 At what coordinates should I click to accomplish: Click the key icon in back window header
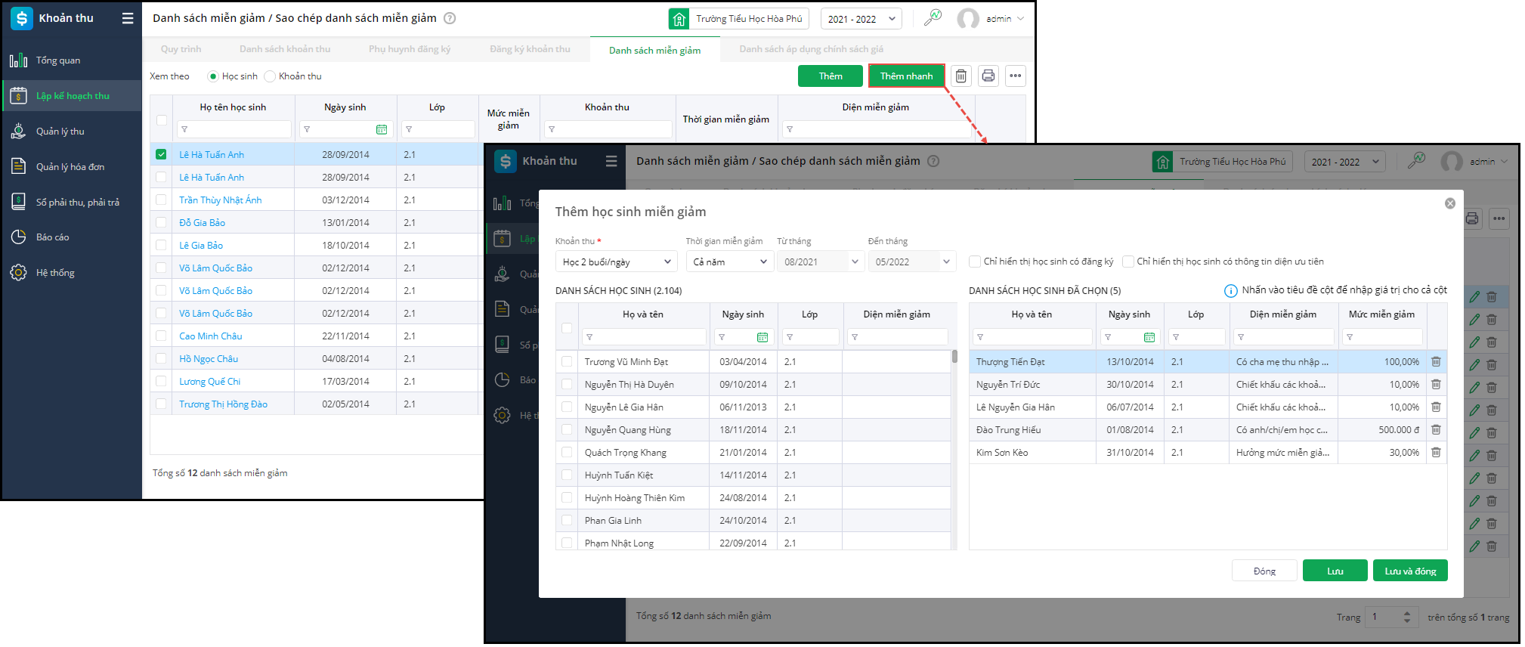pos(933,17)
